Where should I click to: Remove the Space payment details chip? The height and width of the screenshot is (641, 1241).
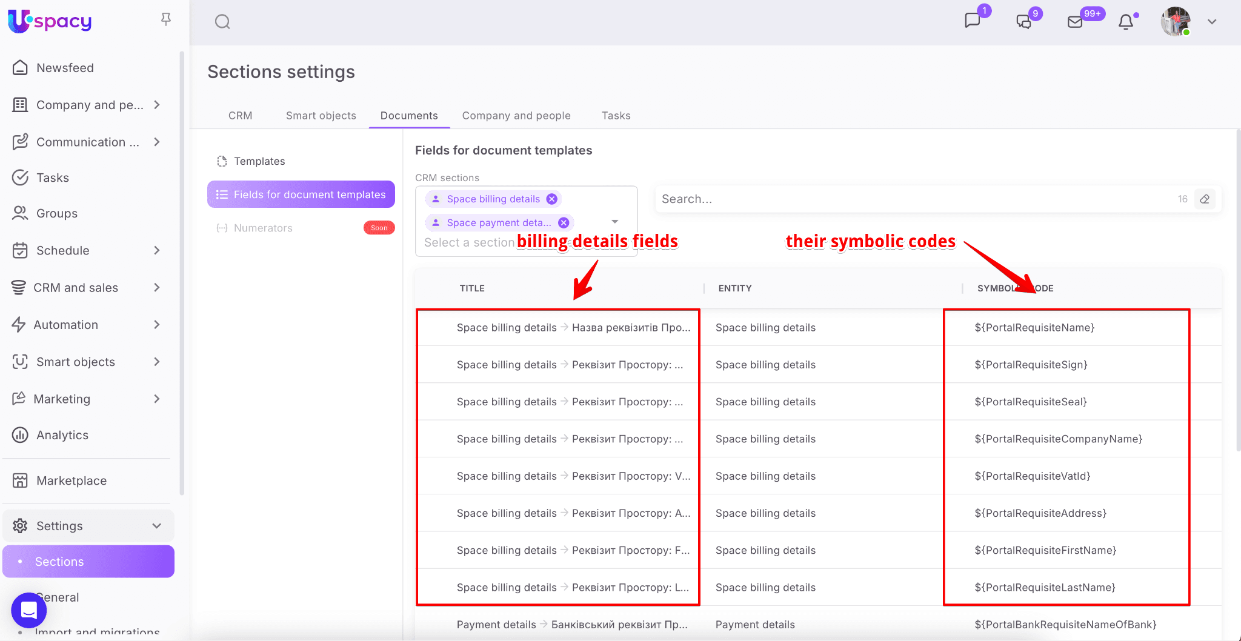click(564, 223)
